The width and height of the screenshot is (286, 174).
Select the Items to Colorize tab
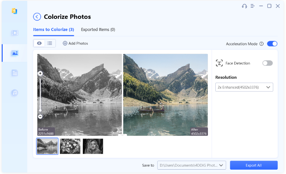[53, 30]
